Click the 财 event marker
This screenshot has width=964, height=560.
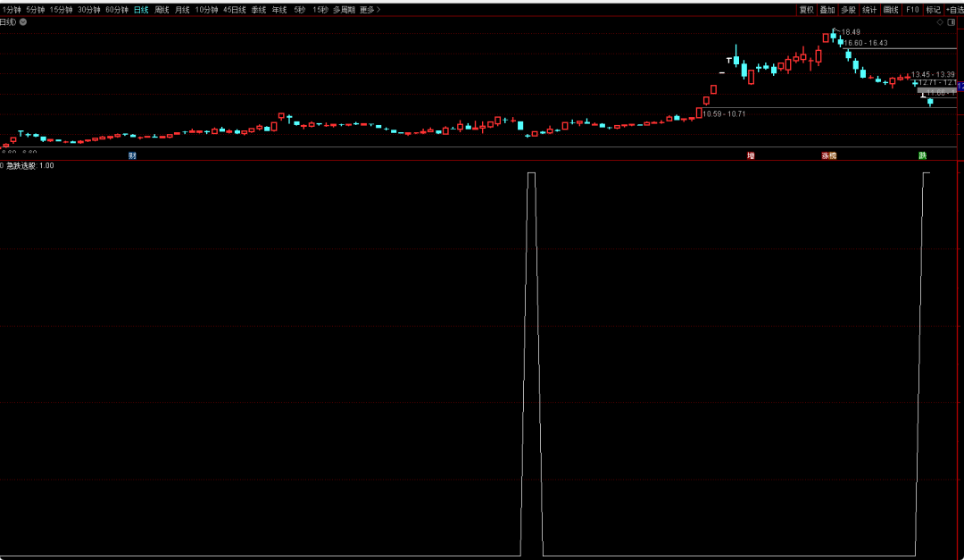[x=132, y=155]
